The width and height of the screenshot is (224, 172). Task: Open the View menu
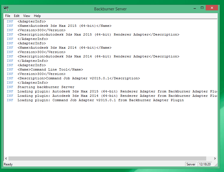click(27, 16)
